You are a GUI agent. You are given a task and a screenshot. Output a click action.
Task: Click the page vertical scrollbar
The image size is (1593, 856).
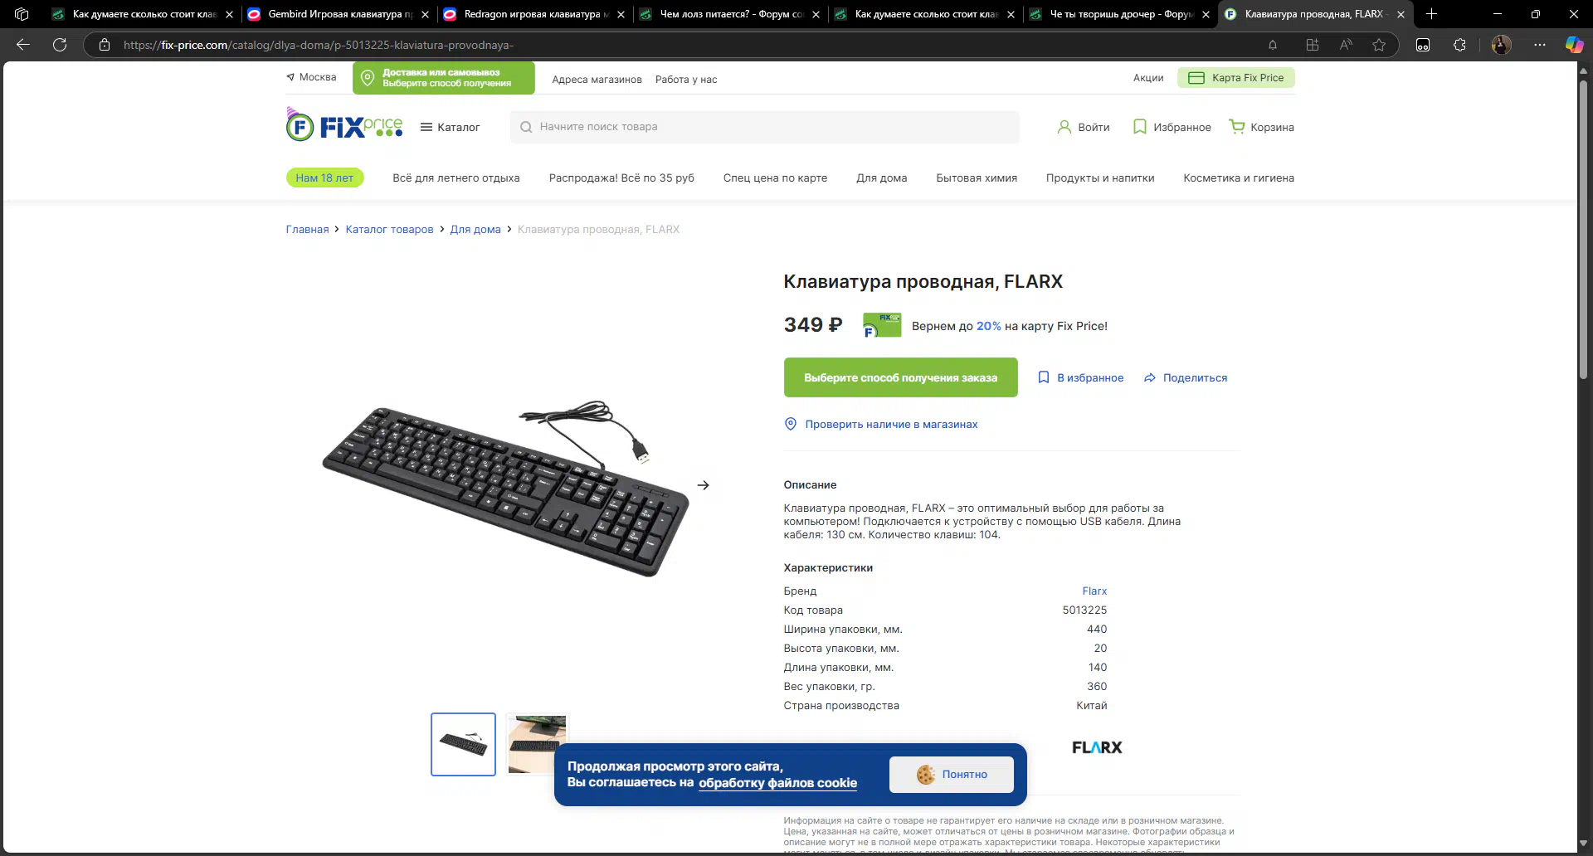click(x=1583, y=228)
